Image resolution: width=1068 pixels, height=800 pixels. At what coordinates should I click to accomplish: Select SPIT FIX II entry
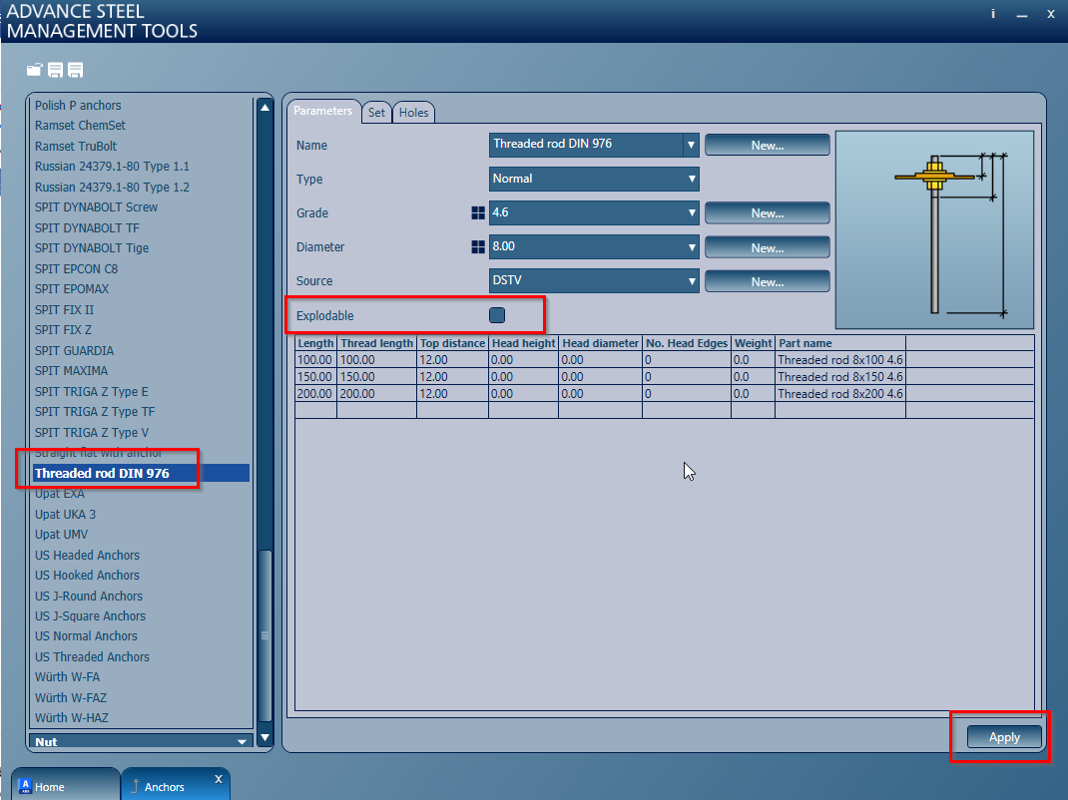[x=64, y=310]
